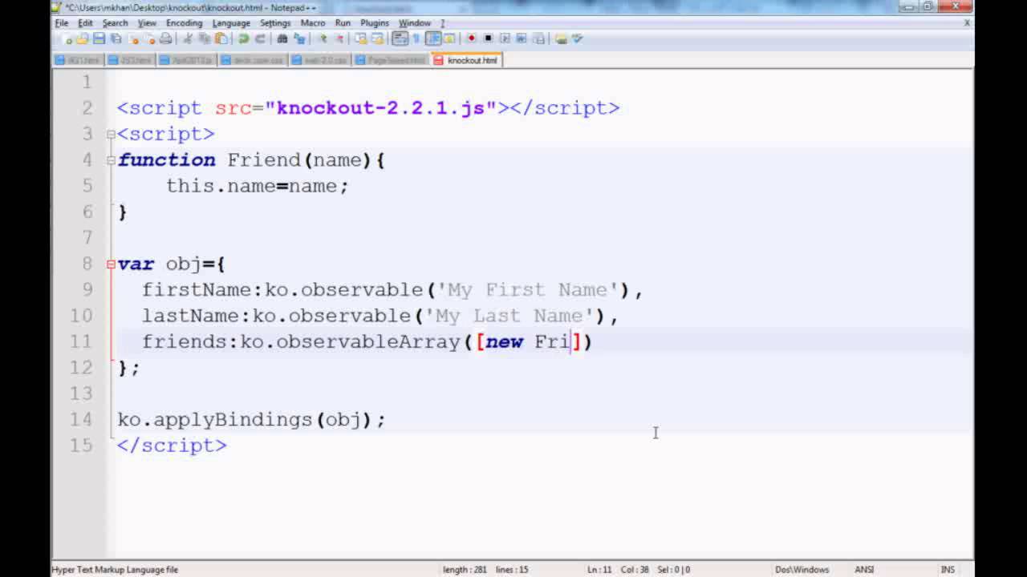Click the Playback macro icon
The width and height of the screenshot is (1027, 577).
(505, 38)
